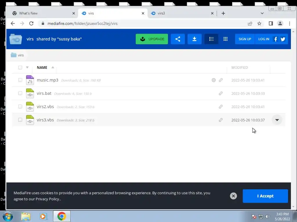Screen dimensions: 297x222
Task: Close the What's New tab
Action: click(x=74, y=13)
